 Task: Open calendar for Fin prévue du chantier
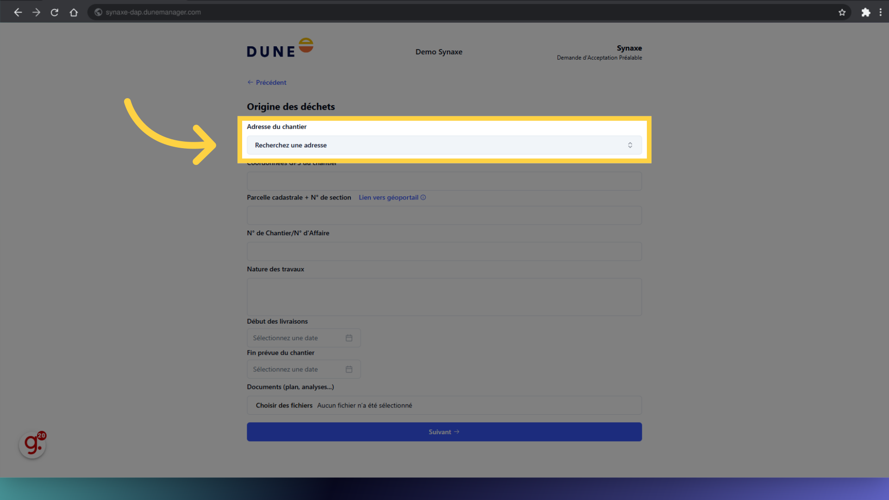click(349, 369)
